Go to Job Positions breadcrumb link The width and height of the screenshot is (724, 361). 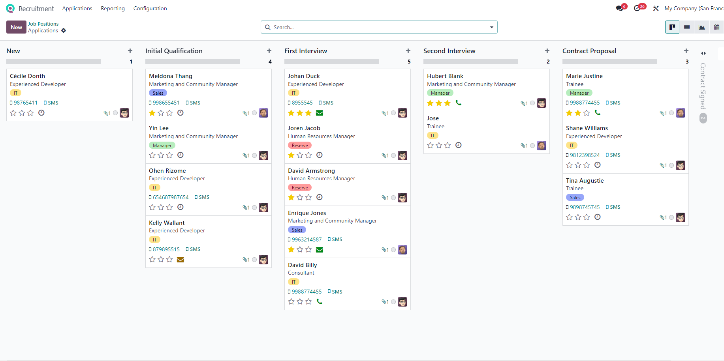(43, 24)
